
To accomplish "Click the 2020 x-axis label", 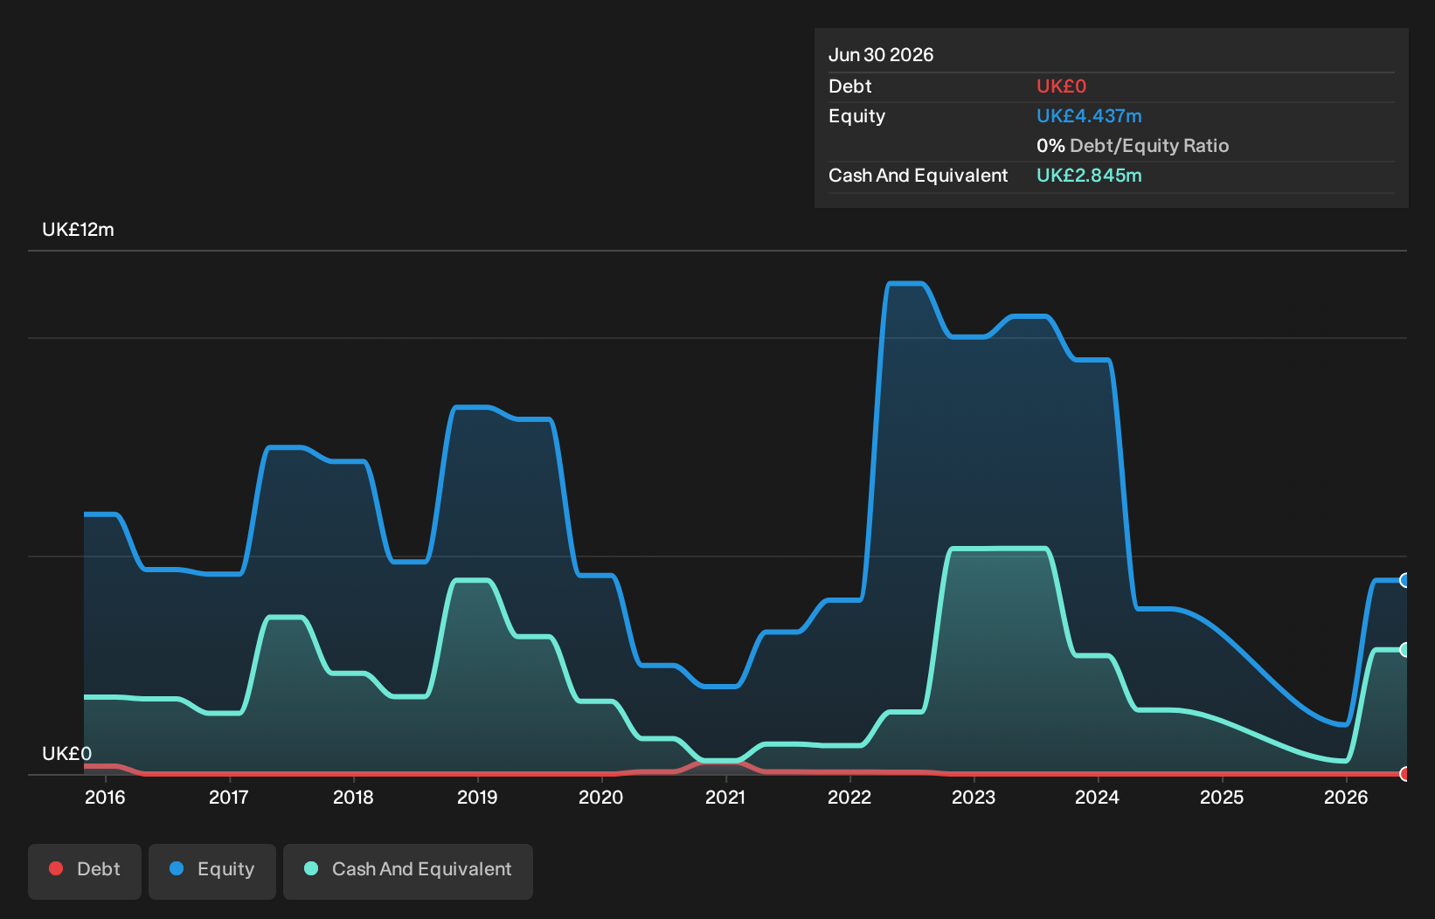I will tap(601, 797).
